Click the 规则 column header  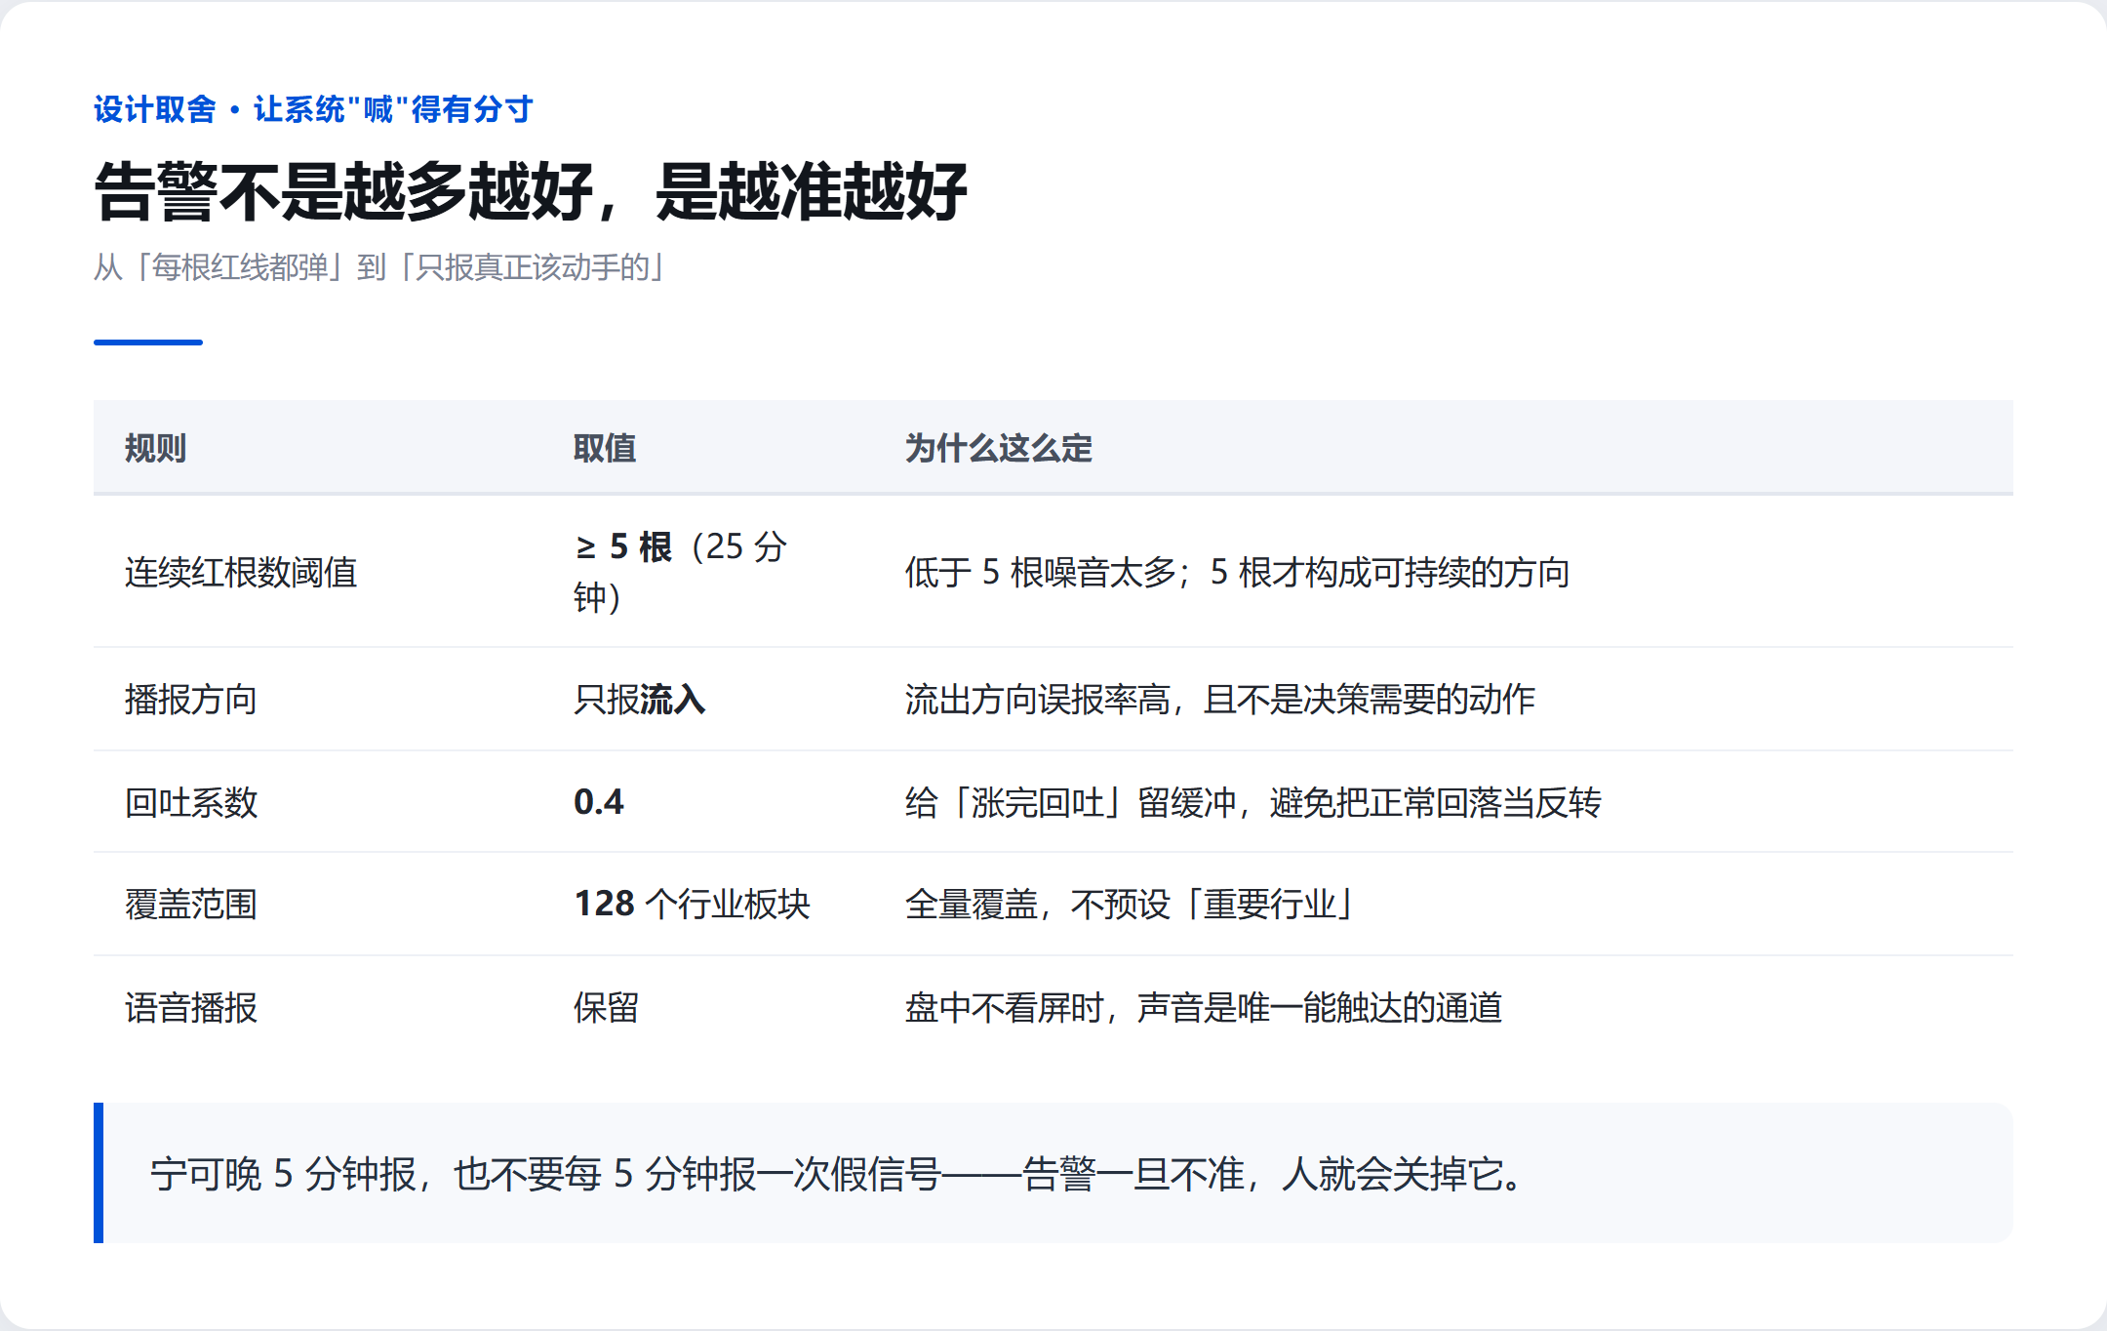pos(155,448)
